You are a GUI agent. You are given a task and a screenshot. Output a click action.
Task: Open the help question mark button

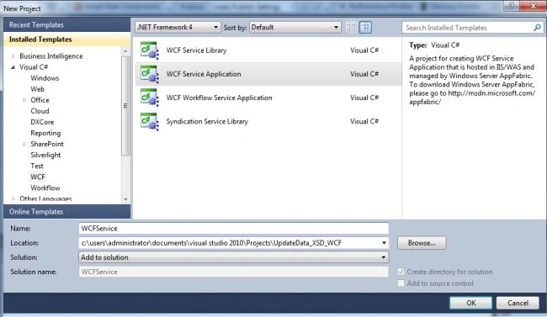[x=512, y=6]
